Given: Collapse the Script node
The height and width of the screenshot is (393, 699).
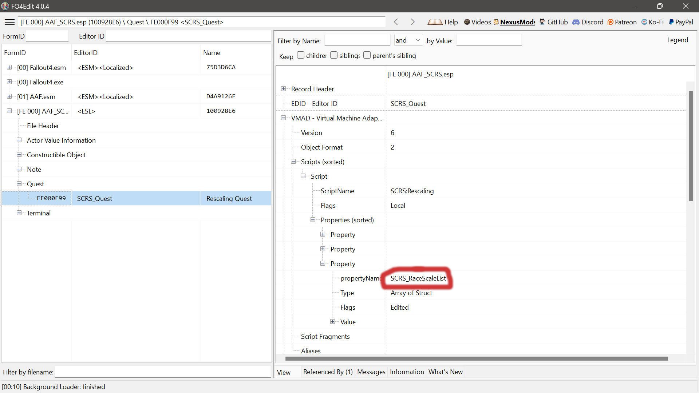Looking at the screenshot, I should click(303, 176).
